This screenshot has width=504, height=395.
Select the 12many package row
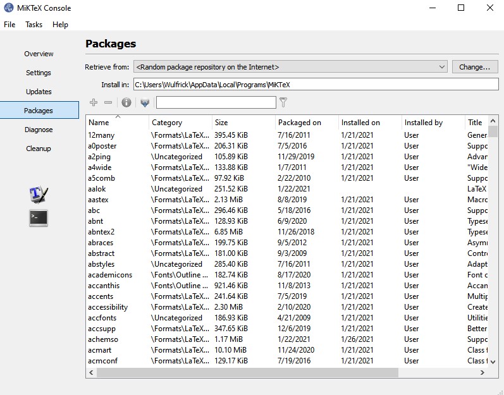tap(286, 135)
